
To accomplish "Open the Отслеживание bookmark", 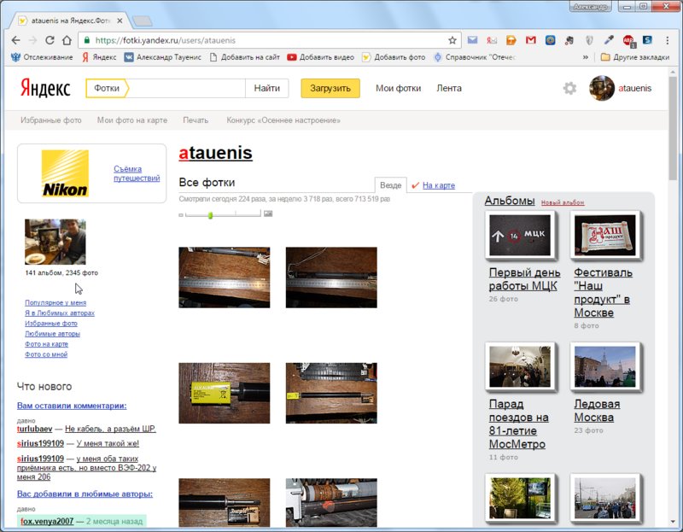I will tap(42, 57).
